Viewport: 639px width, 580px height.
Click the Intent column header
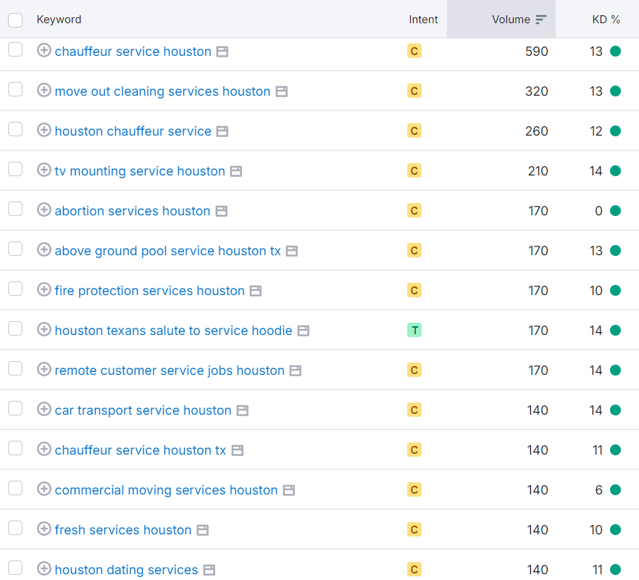(423, 20)
